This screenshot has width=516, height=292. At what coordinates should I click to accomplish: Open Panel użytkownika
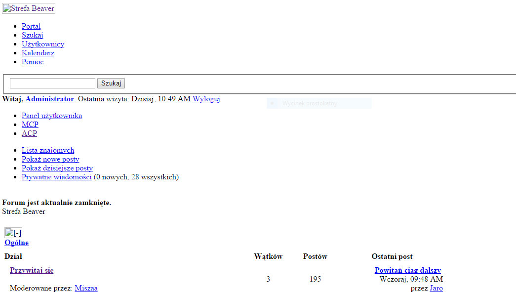click(52, 116)
